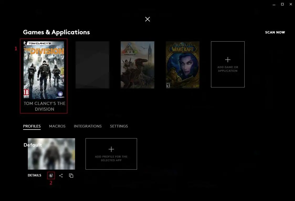Click the profile scripting icon next to Details
This screenshot has height=201, width=295.
(x=51, y=175)
